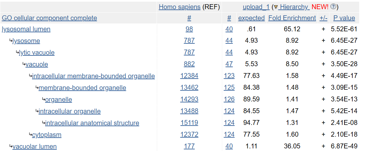Open intracellular anatomical structure term
Viewport: 368px width, 151px height.
[x=92, y=123]
